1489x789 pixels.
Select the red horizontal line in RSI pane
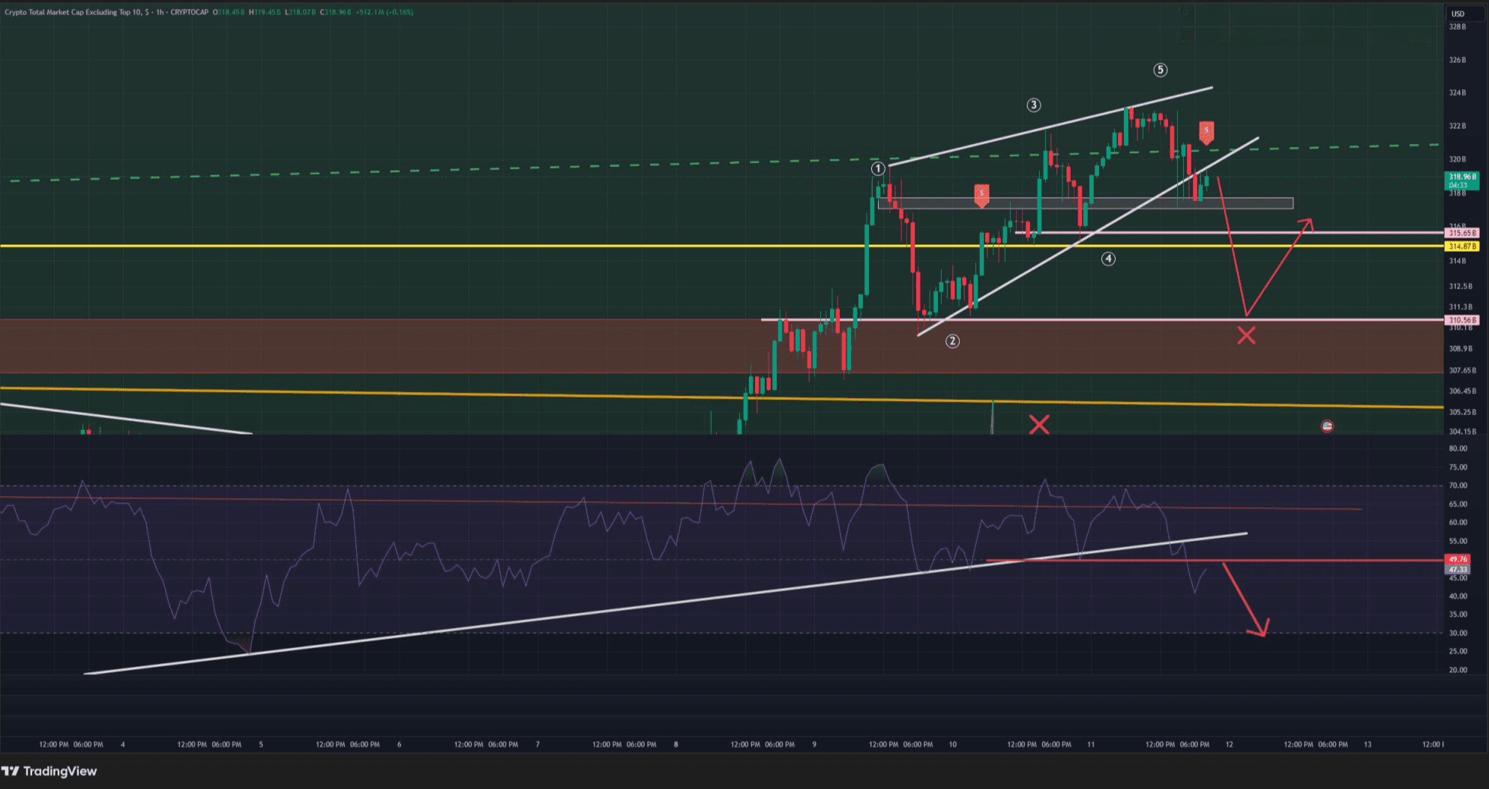tap(1215, 560)
